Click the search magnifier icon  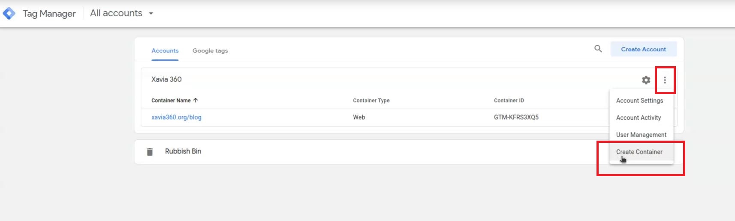click(x=598, y=49)
